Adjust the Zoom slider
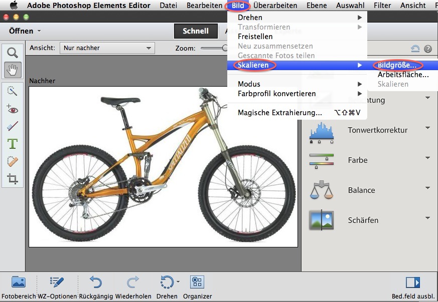 click(225, 48)
